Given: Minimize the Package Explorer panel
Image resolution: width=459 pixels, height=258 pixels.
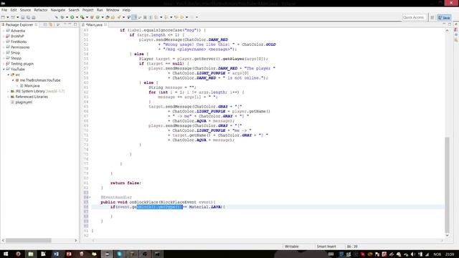Looking at the screenshot, I should pyautogui.click(x=70, y=24).
